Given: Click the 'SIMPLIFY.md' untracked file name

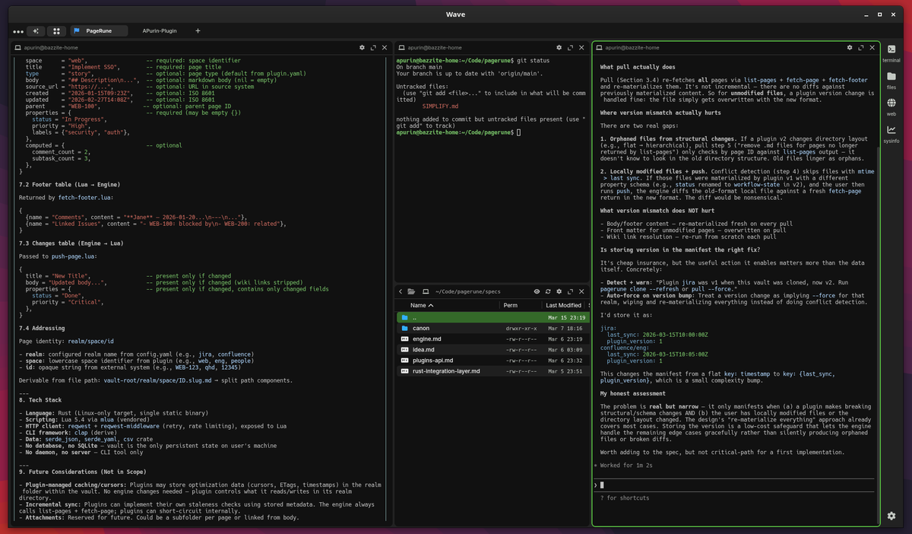Looking at the screenshot, I should [441, 106].
